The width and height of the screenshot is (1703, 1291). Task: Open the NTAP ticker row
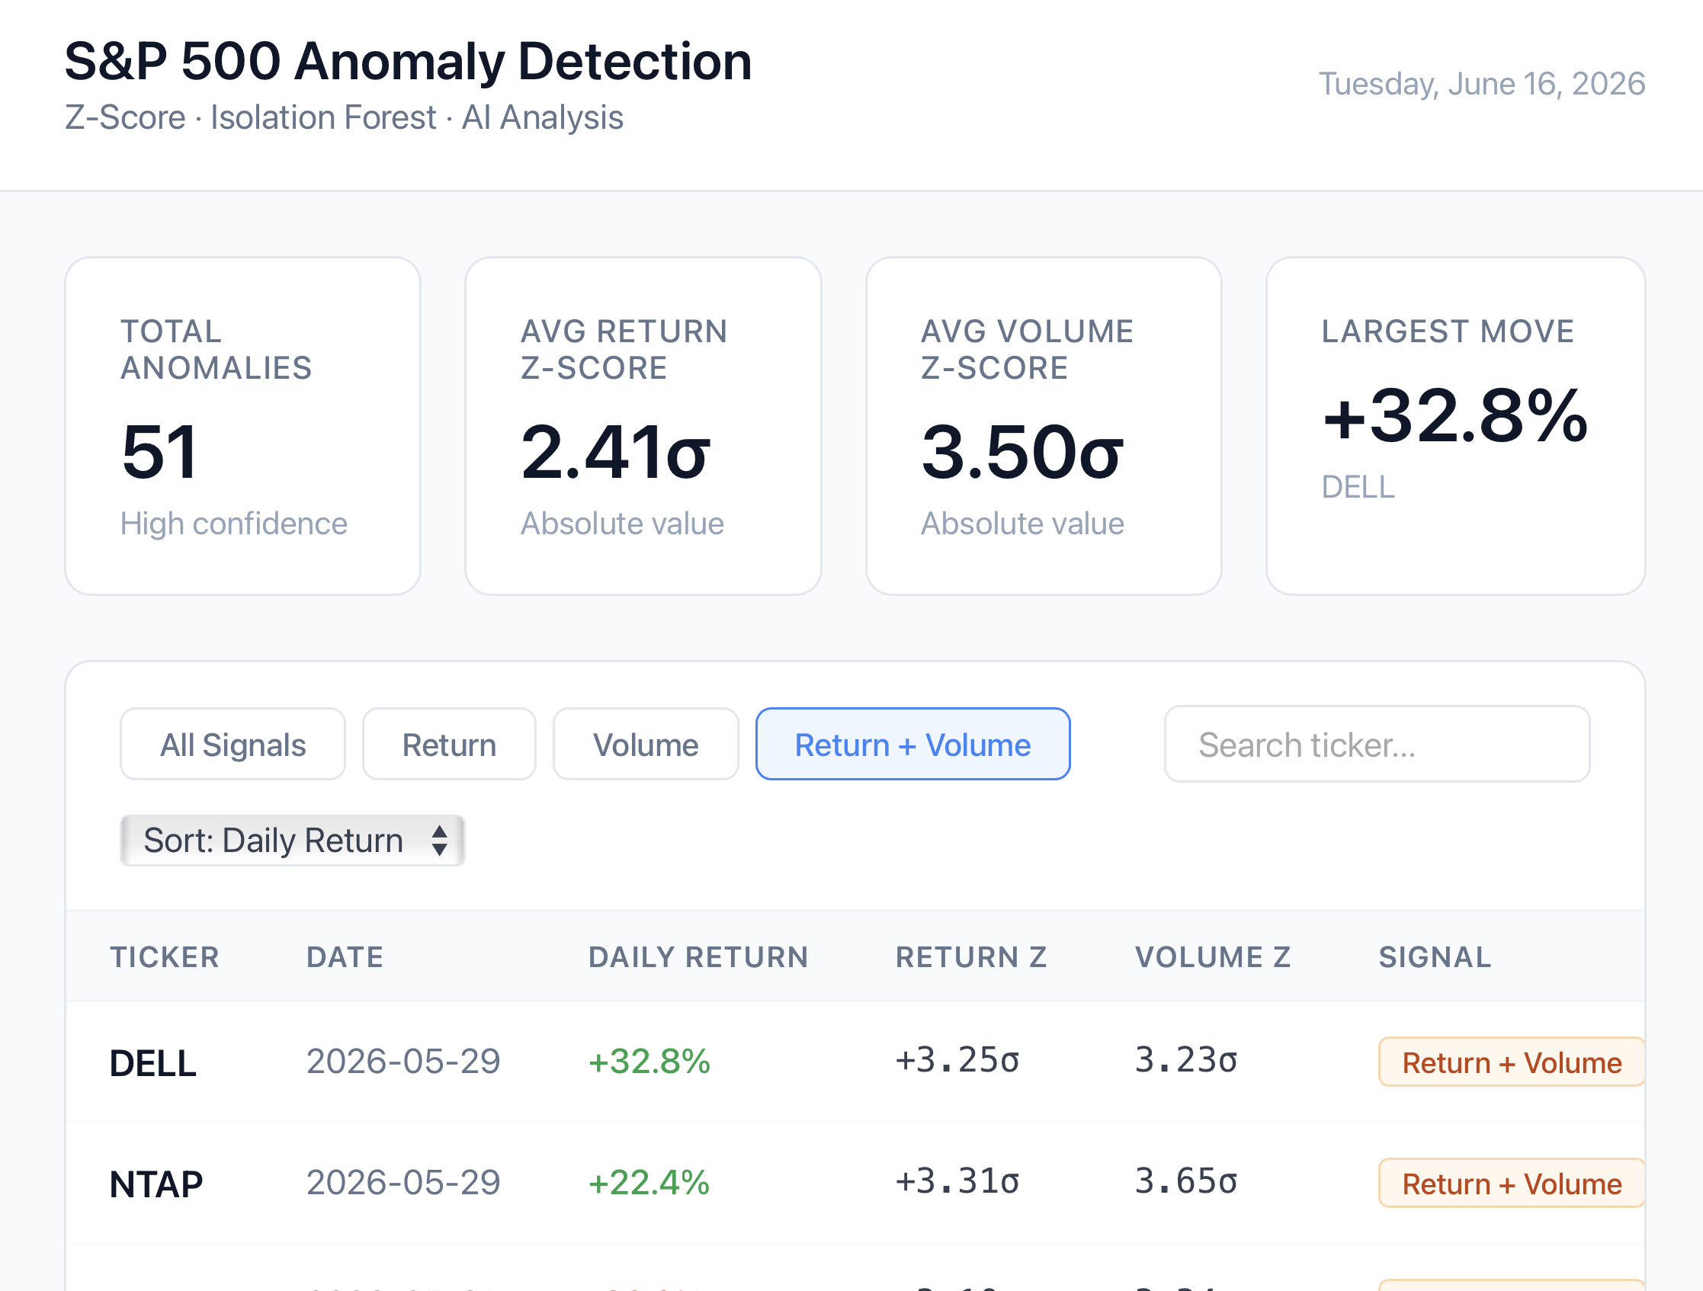click(x=855, y=1184)
